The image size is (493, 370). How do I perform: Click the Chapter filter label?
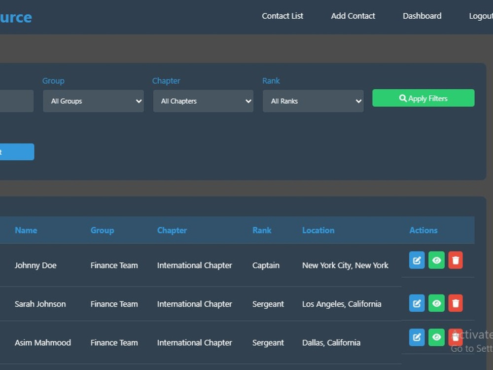[166, 81]
